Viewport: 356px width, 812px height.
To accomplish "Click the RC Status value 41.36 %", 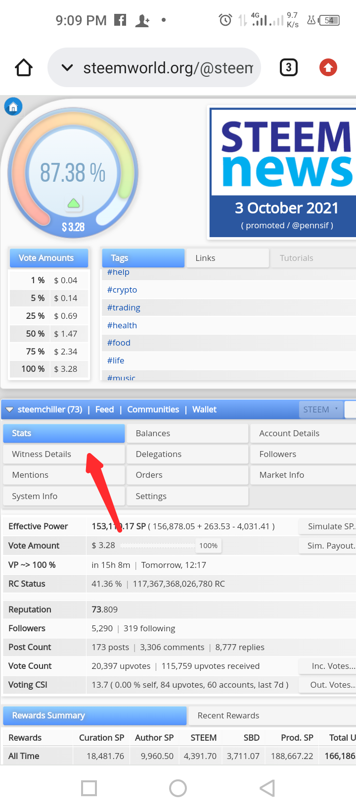I will point(107,584).
